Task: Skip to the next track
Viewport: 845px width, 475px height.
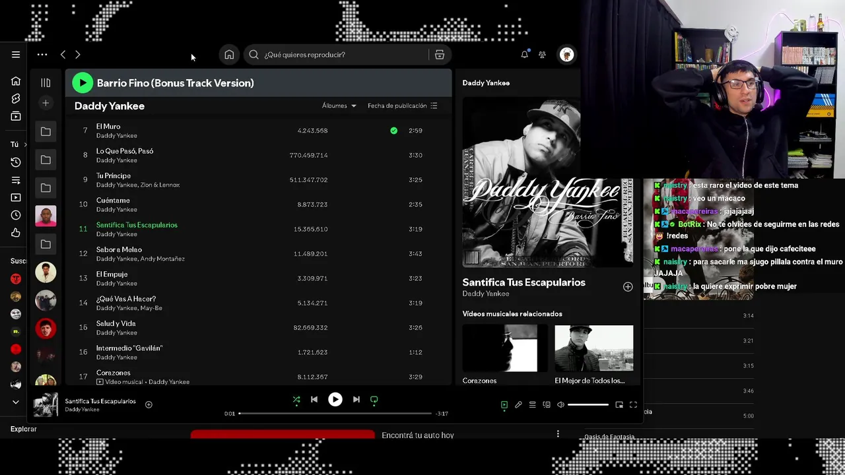Action: coord(356,399)
